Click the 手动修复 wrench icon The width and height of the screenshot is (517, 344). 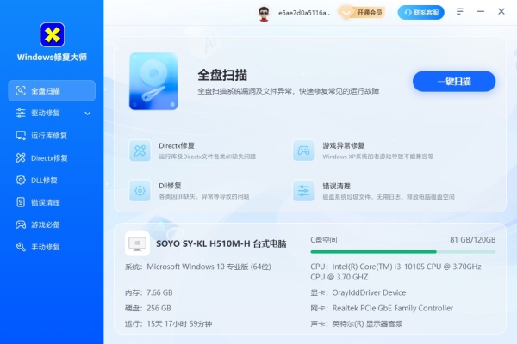pyautogui.click(x=21, y=247)
